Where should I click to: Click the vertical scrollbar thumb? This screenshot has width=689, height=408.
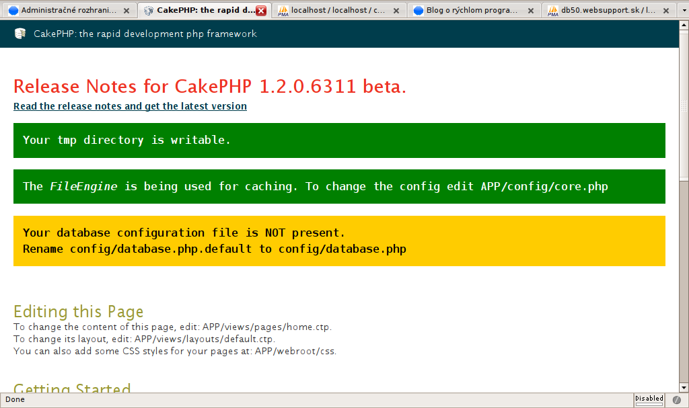pos(684,105)
